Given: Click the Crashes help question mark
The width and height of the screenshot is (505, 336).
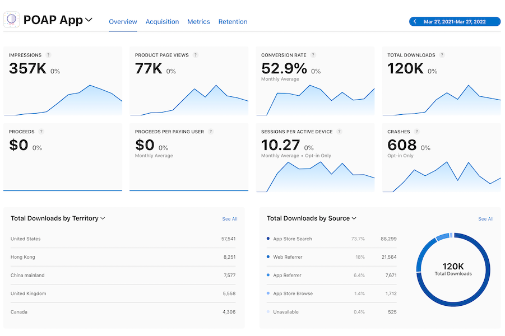Looking at the screenshot, I should click(x=417, y=132).
